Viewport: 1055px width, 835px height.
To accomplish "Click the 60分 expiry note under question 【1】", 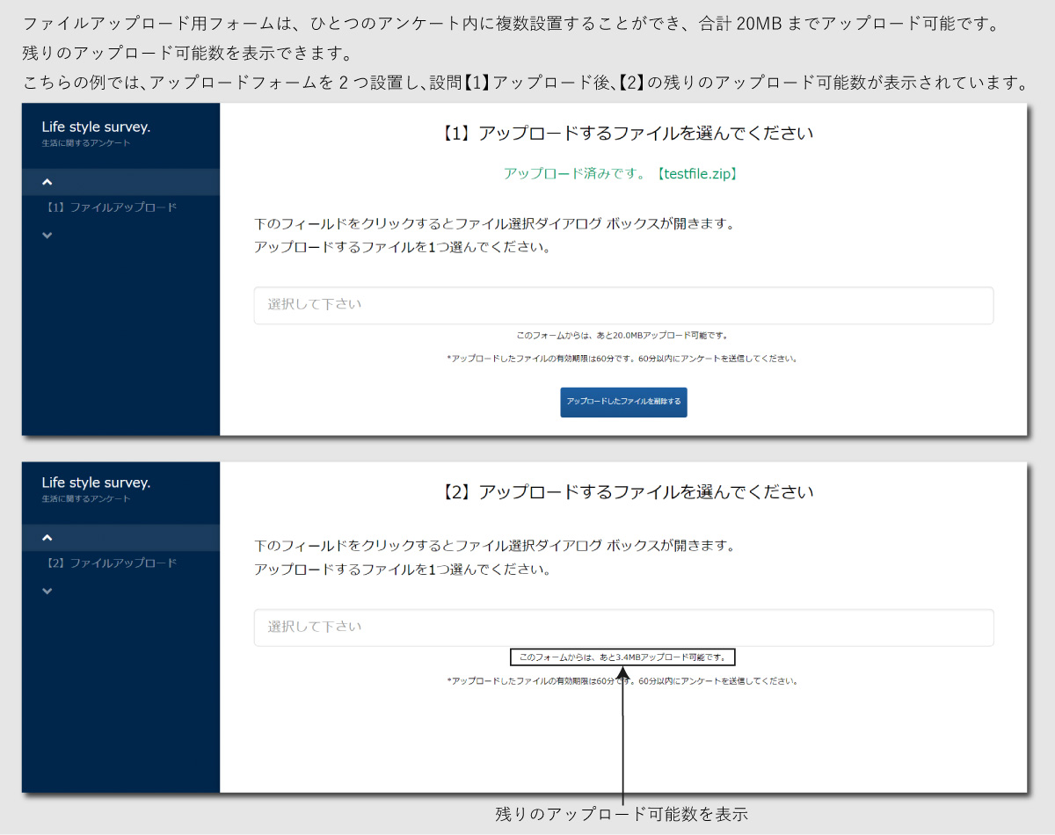I will (622, 359).
